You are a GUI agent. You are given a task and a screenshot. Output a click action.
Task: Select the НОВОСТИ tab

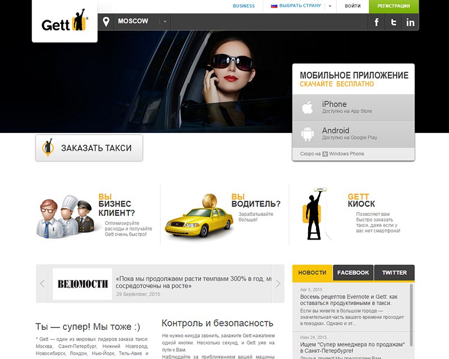[x=312, y=273]
